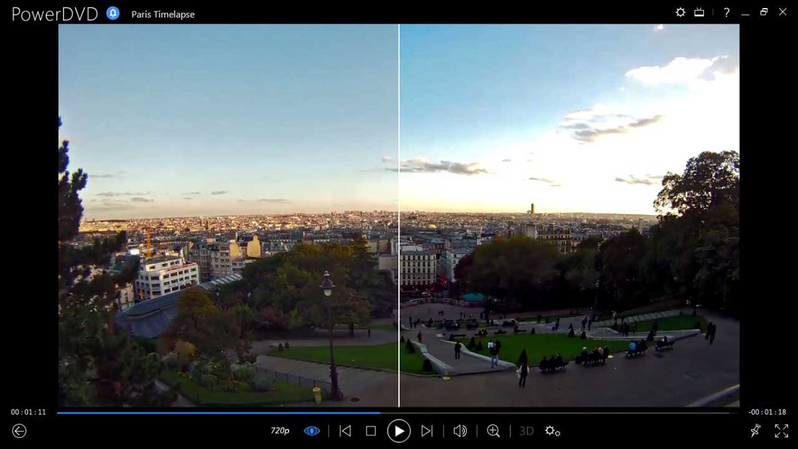798x449 pixels.
Task: Stop video playback
Action: pos(371,431)
